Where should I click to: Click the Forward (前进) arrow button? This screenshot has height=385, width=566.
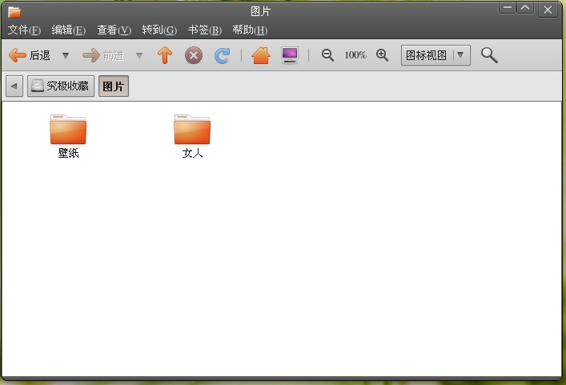coord(103,55)
